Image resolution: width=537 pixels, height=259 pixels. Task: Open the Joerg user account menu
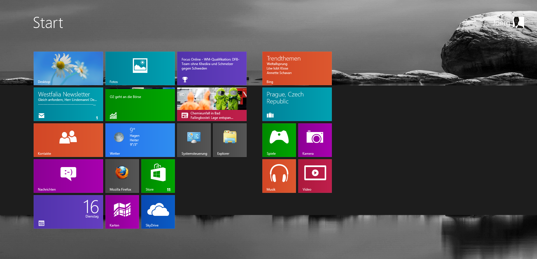(x=508, y=22)
